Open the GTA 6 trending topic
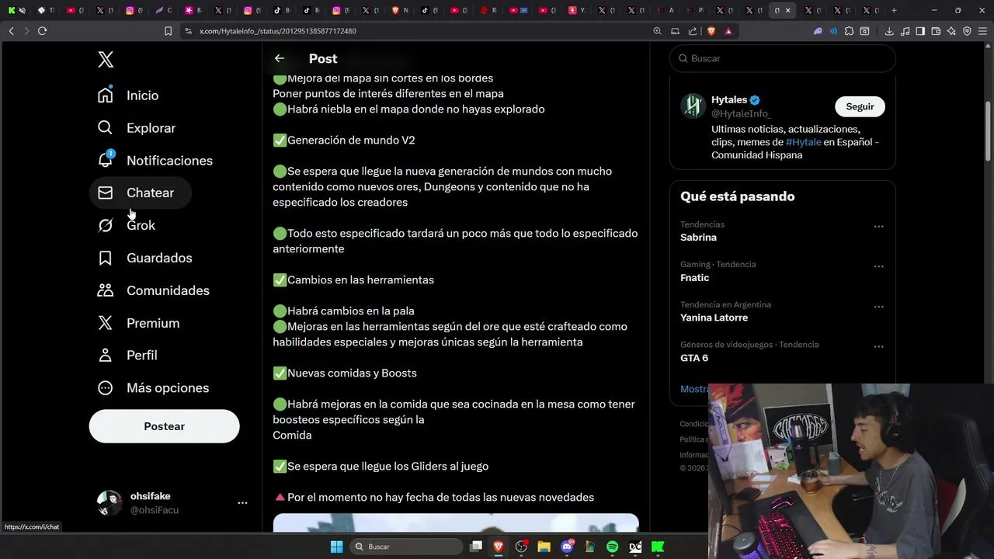994x559 pixels. (694, 358)
